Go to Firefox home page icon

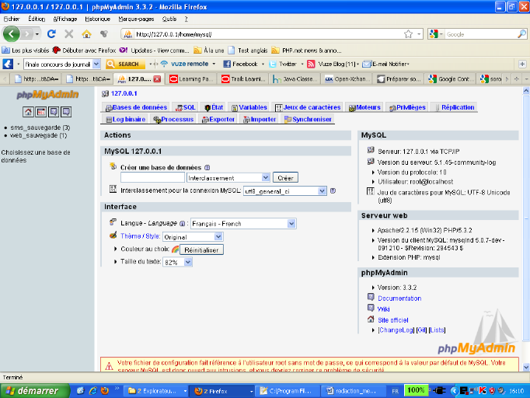[86, 34]
